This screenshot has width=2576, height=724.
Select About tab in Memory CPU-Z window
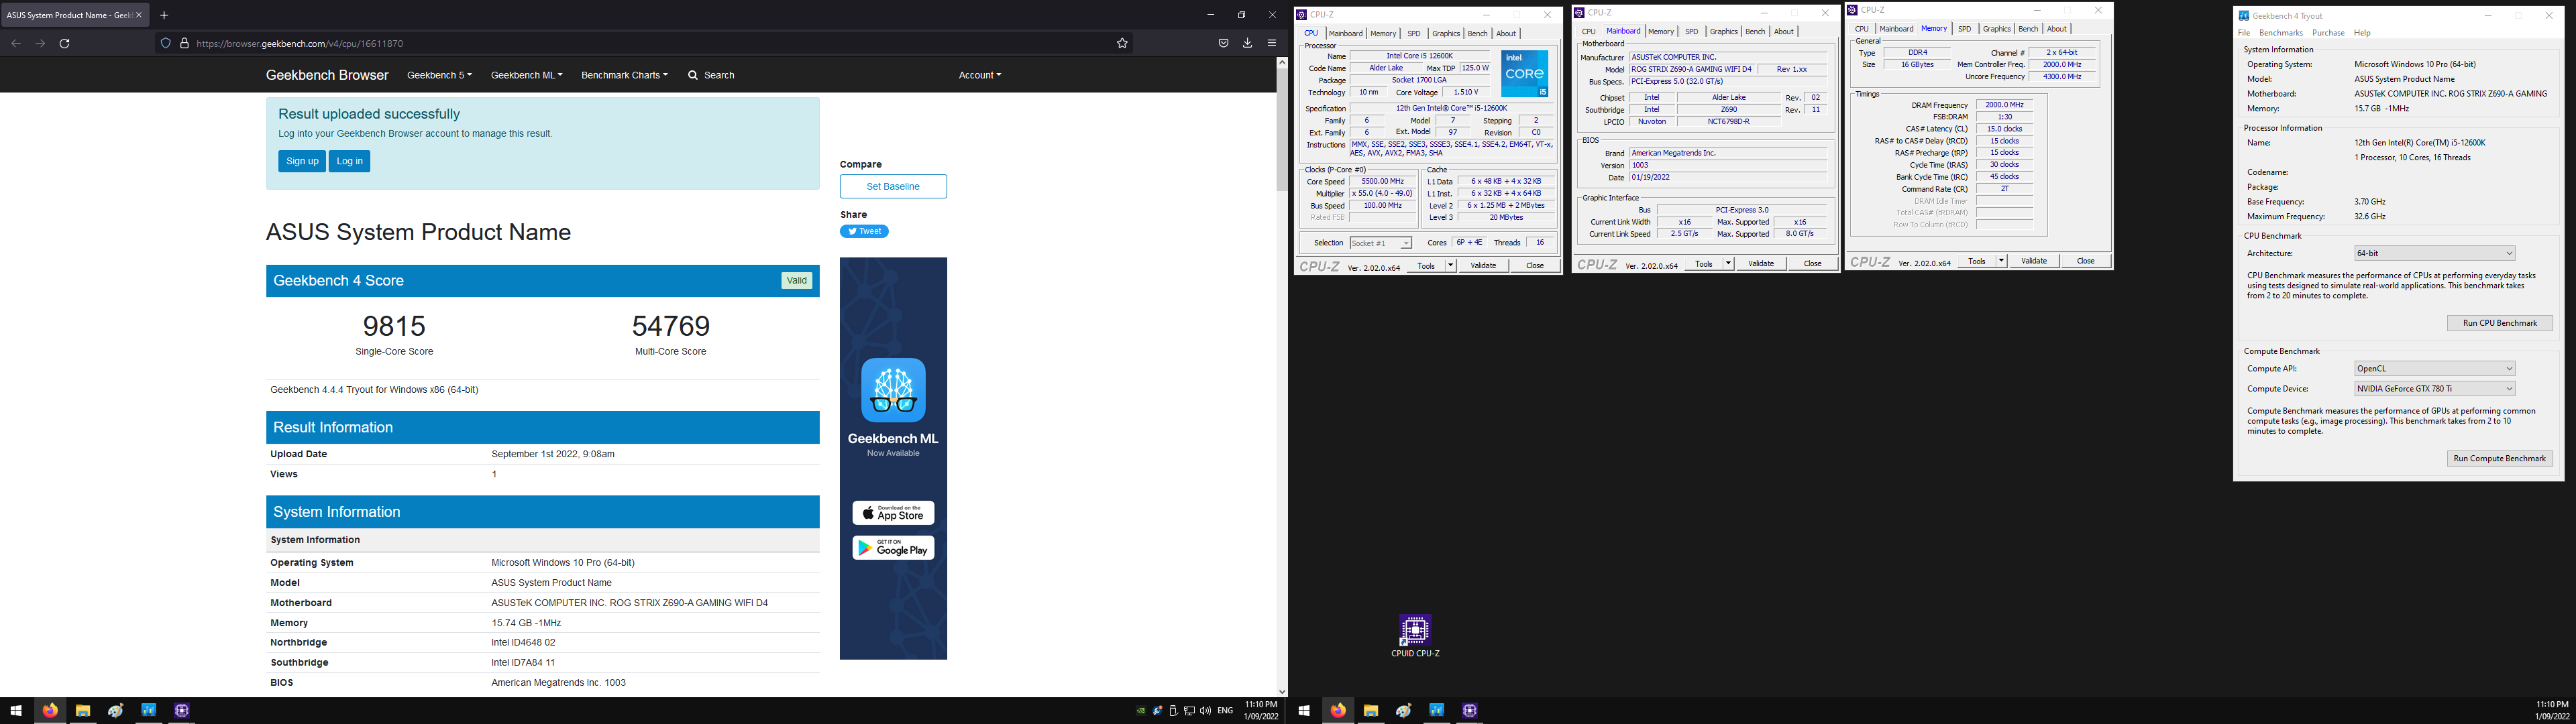[x=2057, y=29]
